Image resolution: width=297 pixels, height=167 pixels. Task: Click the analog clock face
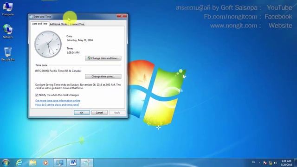48,45
